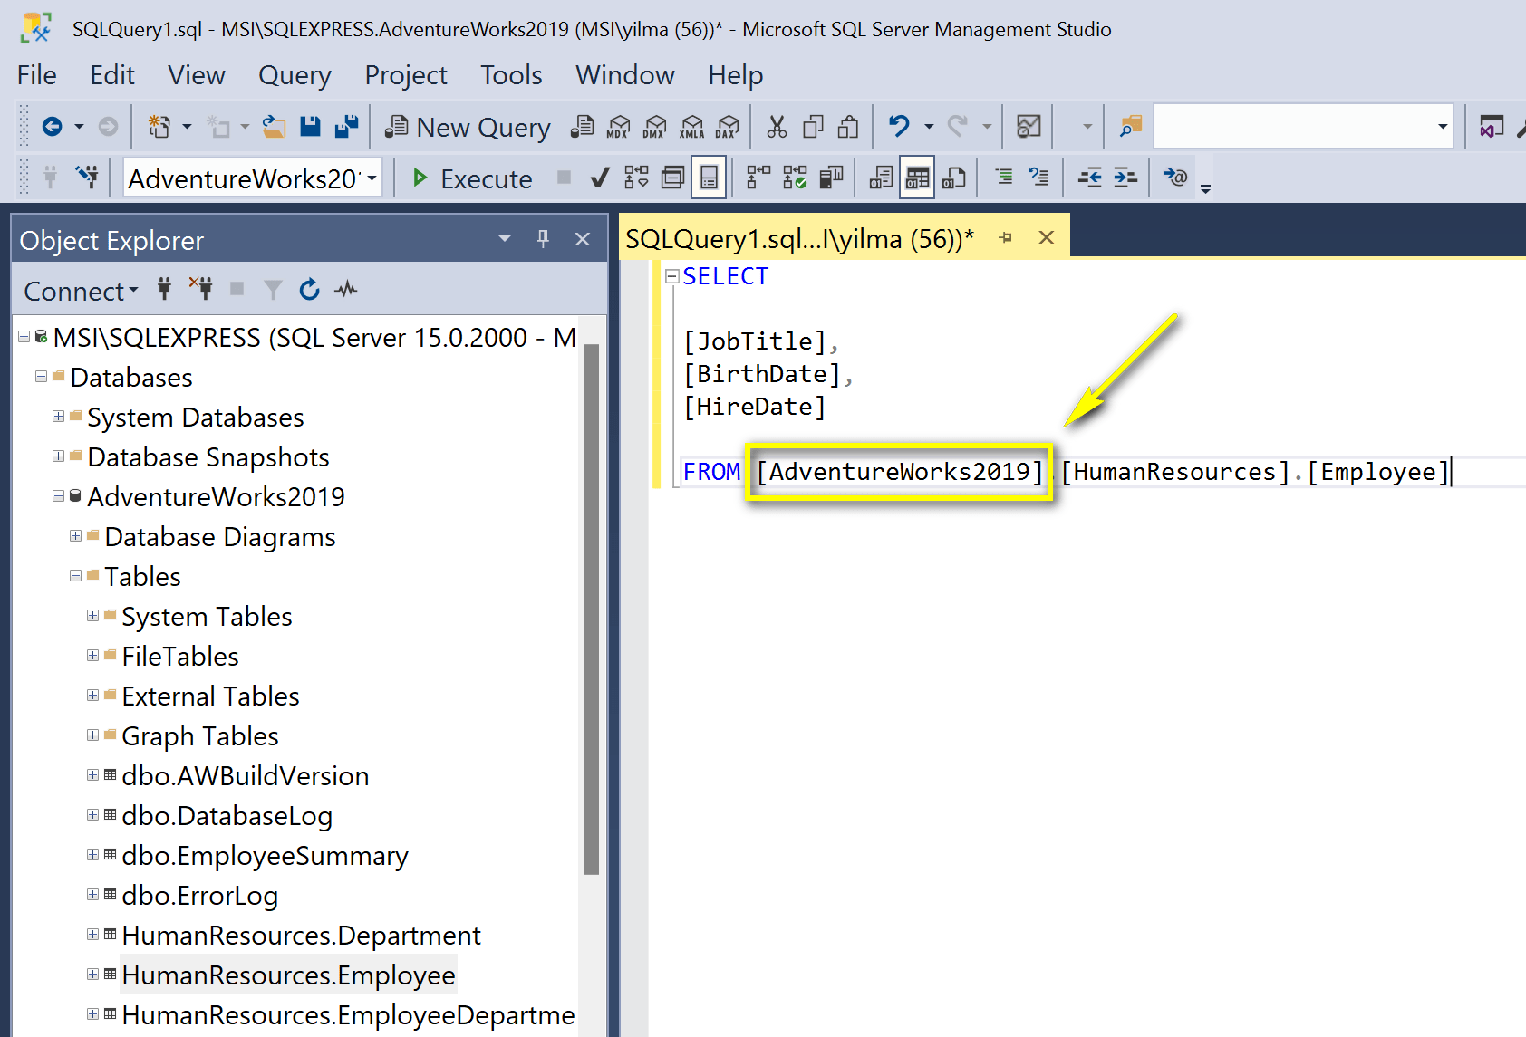Toggle Results to Grid option
Image resolution: width=1526 pixels, height=1037 pixels.
917,178
